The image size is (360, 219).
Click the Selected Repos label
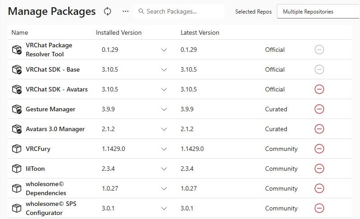click(x=253, y=12)
